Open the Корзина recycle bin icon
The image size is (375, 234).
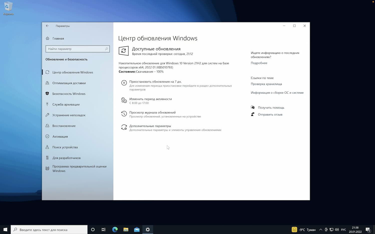click(8, 9)
